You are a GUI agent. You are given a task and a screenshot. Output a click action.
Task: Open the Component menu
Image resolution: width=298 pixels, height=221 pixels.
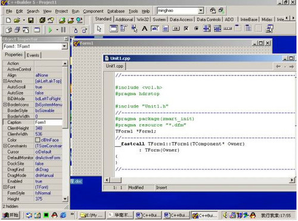(93, 11)
